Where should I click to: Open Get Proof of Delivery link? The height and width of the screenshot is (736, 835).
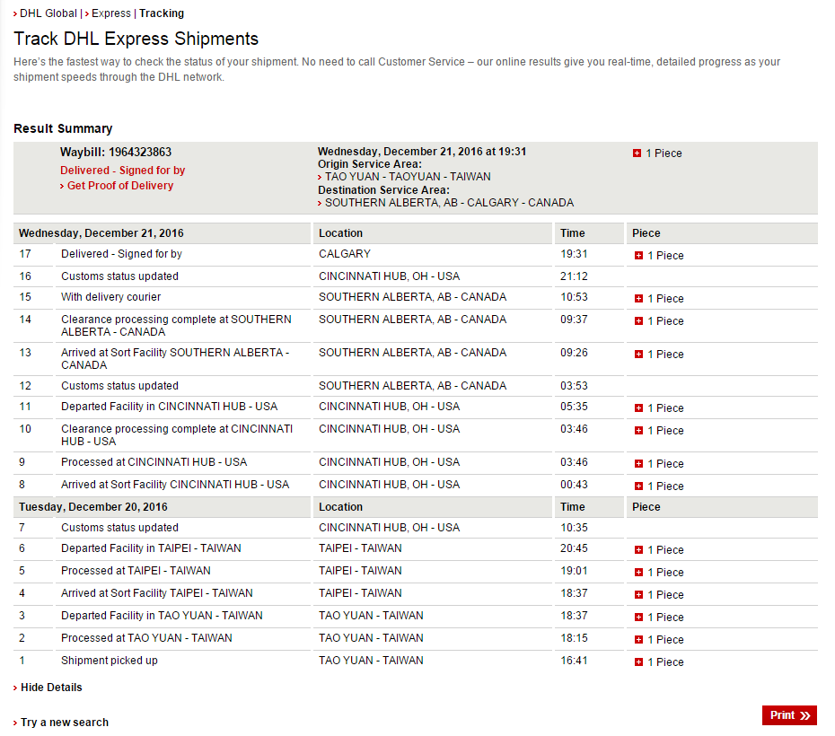coord(119,186)
